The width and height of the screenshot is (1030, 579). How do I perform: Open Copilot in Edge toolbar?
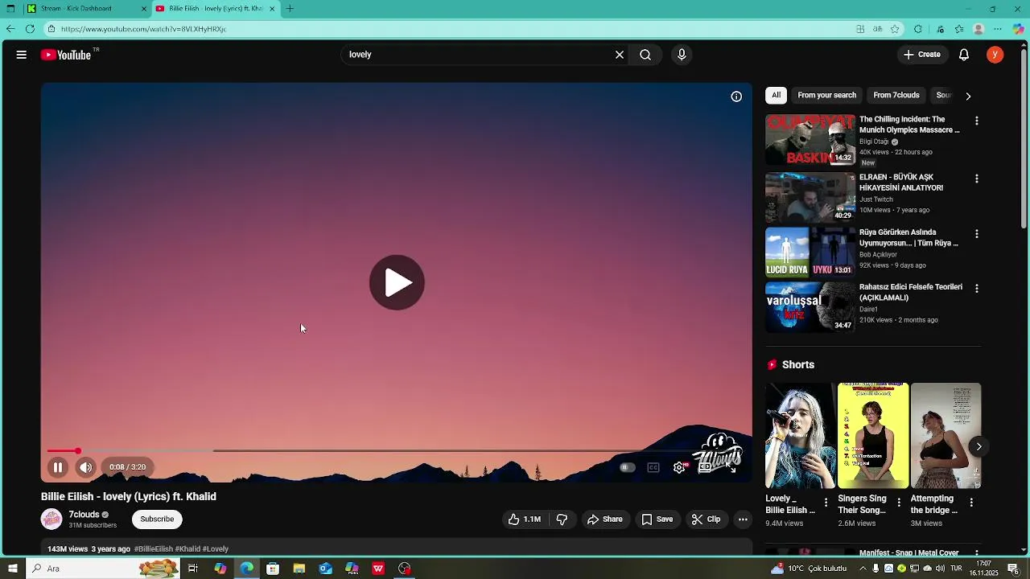pyautogui.click(x=1018, y=29)
